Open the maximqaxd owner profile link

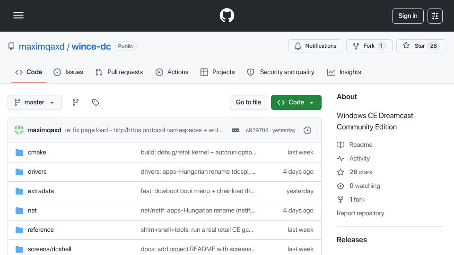pos(42,46)
